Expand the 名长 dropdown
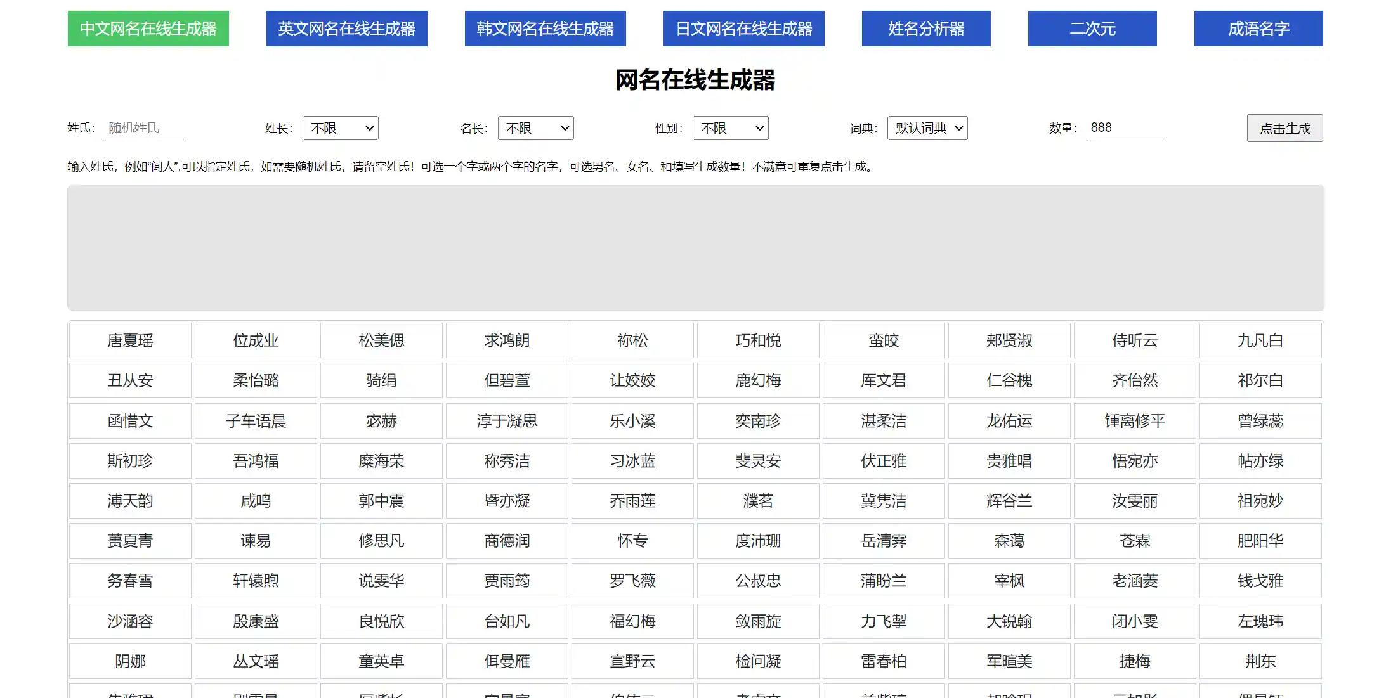The width and height of the screenshot is (1379, 698). point(535,127)
